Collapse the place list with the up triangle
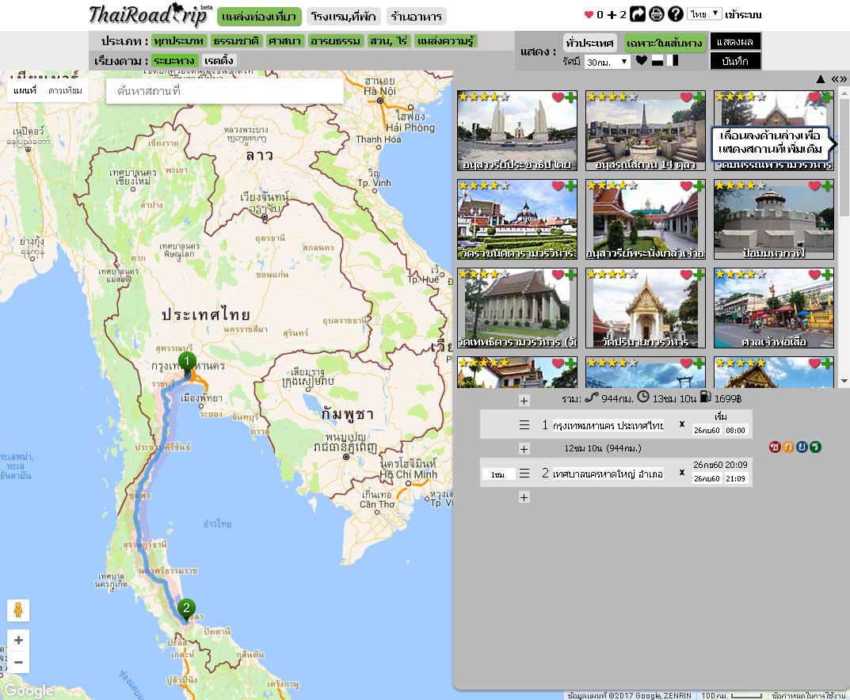850x700 pixels. coord(821,79)
